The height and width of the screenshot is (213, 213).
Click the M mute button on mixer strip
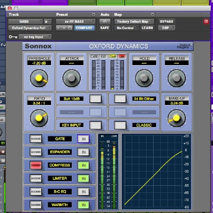[3, 161]
